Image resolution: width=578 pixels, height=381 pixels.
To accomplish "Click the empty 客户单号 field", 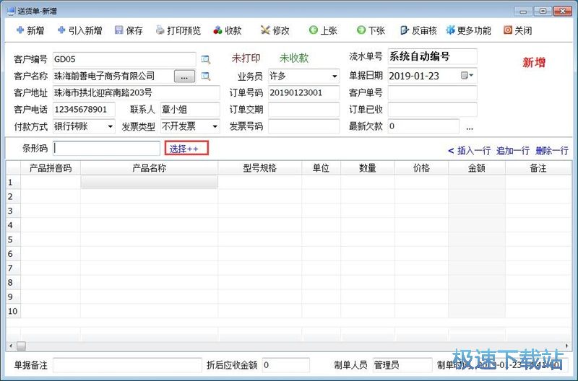I will click(x=432, y=93).
